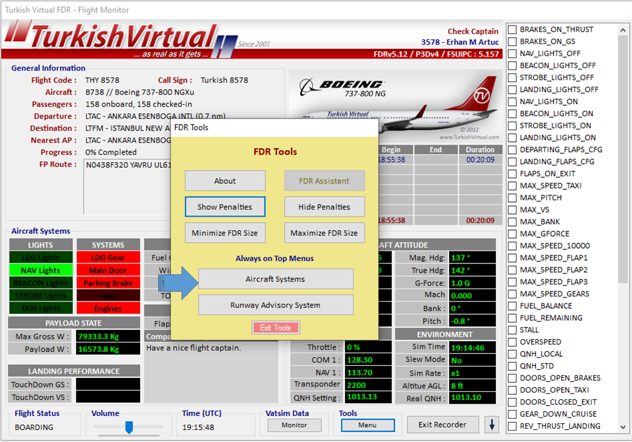Click the TAXI Lights indicator
This screenshot has width=632, height=442.
[x=41, y=309]
